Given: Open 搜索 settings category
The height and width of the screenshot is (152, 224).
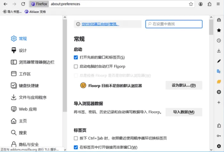Looking at the screenshot, I should click(19, 133).
